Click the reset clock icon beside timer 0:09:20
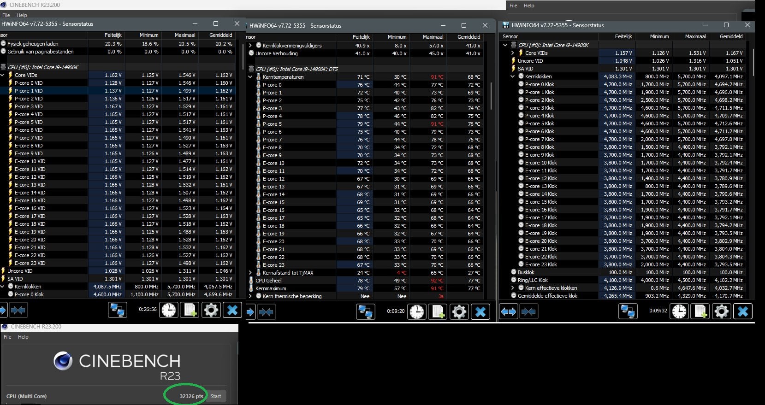This screenshot has width=765, height=405. pyautogui.click(x=417, y=312)
